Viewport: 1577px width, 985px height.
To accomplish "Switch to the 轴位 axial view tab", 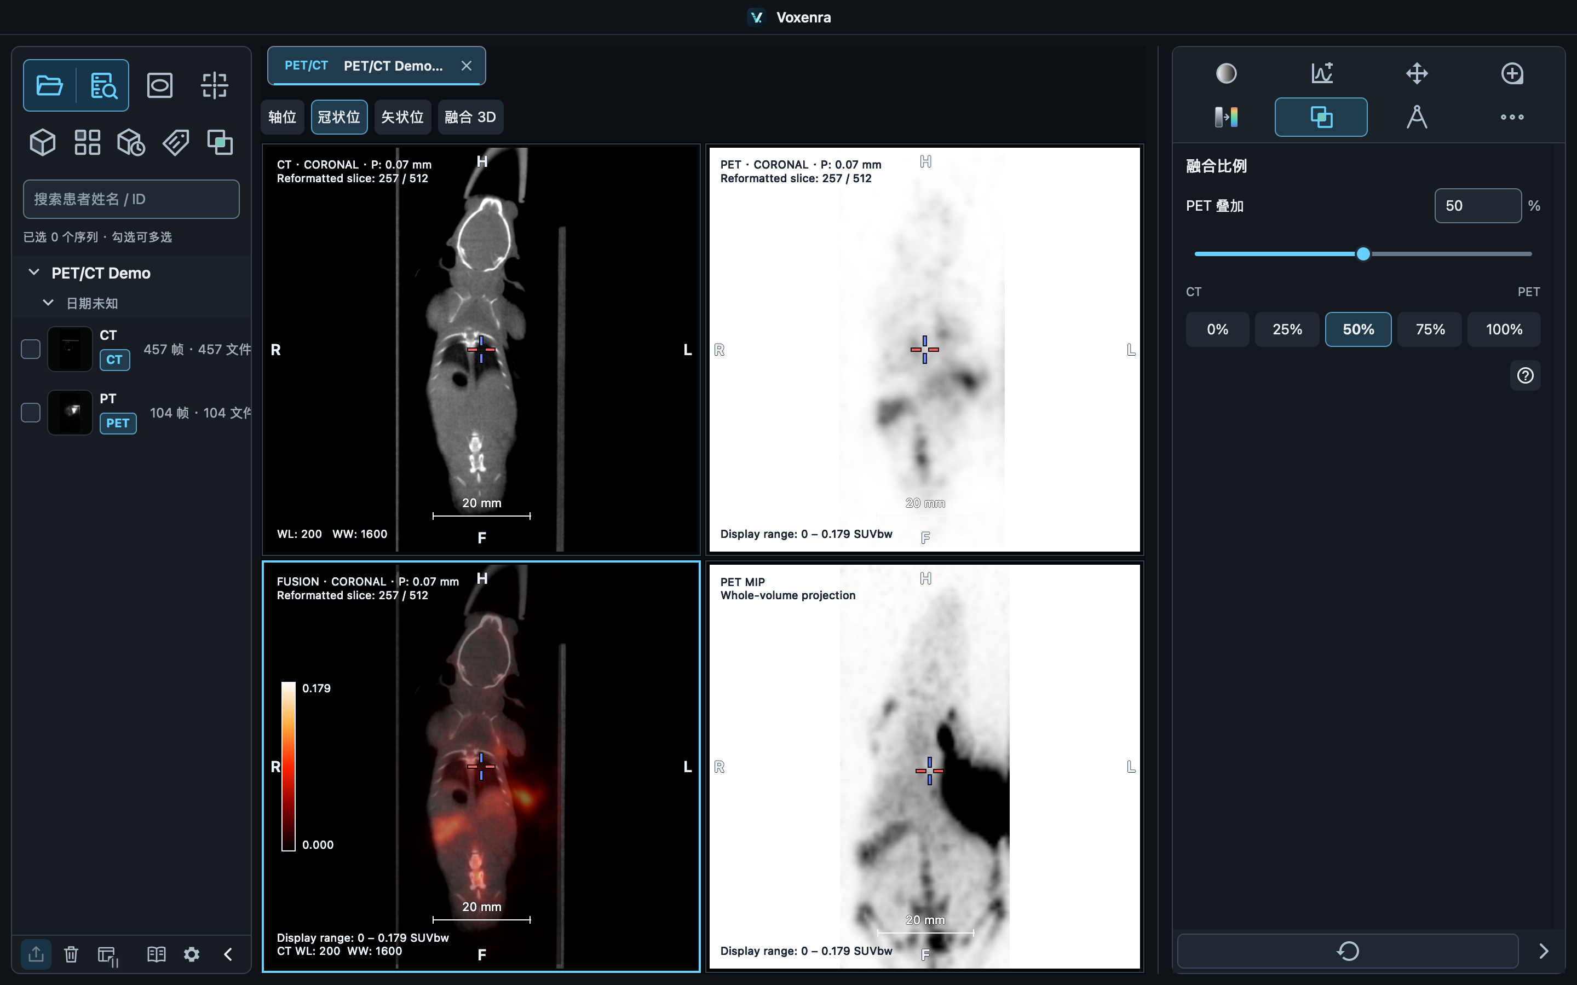I will pos(282,117).
